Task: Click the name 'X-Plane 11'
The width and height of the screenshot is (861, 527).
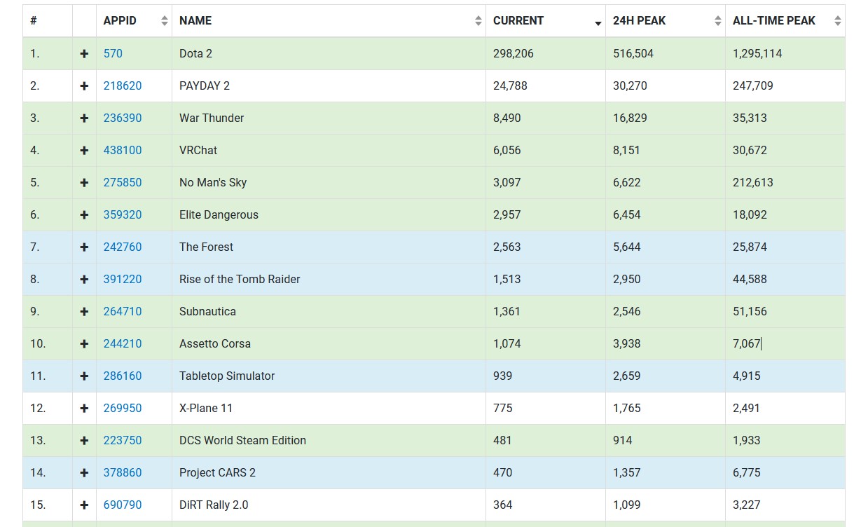Action: coord(206,408)
